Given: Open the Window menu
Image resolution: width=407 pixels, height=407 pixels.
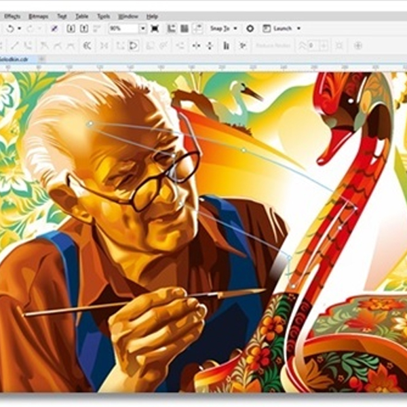Looking at the screenshot, I should point(128,16).
